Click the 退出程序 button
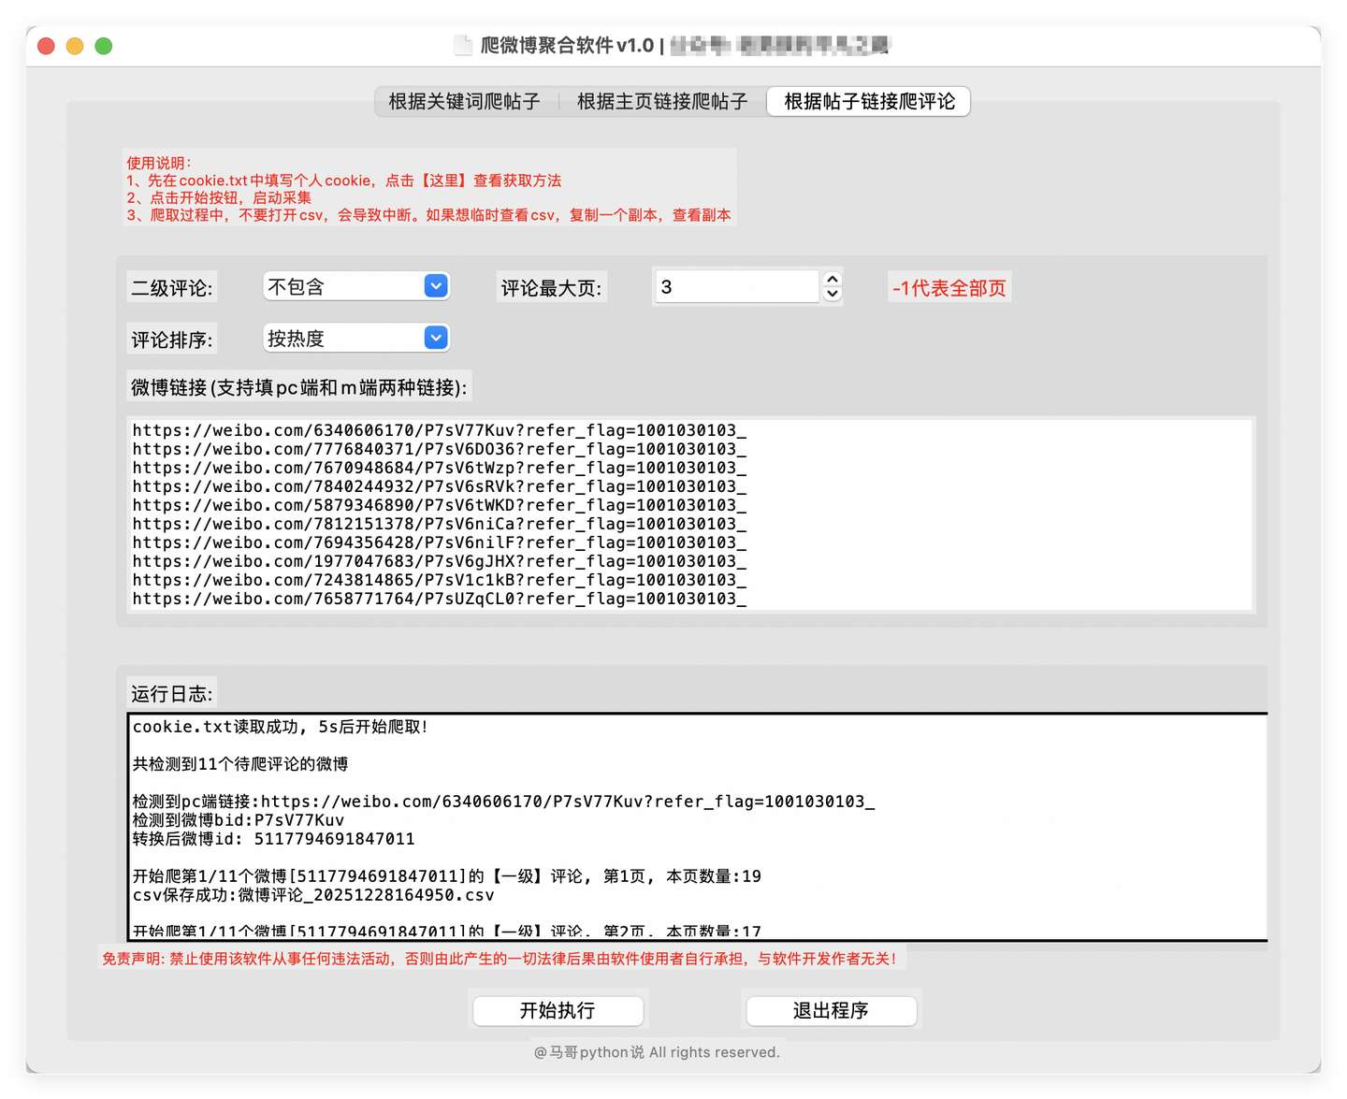The image size is (1347, 1099). tap(831, 1011)
